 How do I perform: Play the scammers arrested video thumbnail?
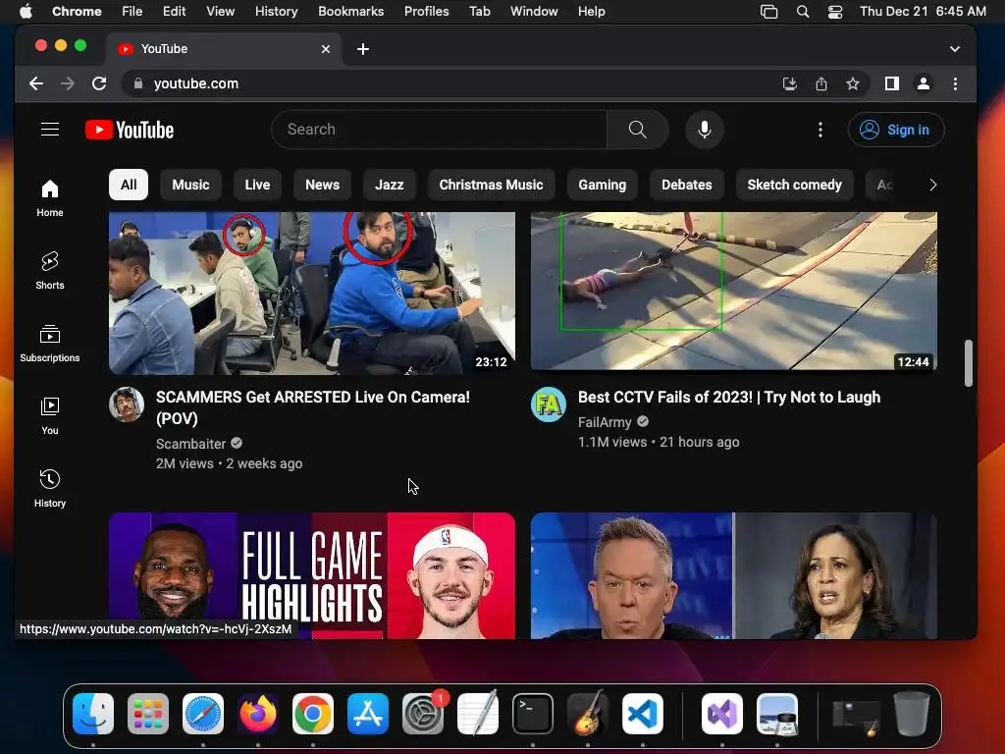click(311, 293)
